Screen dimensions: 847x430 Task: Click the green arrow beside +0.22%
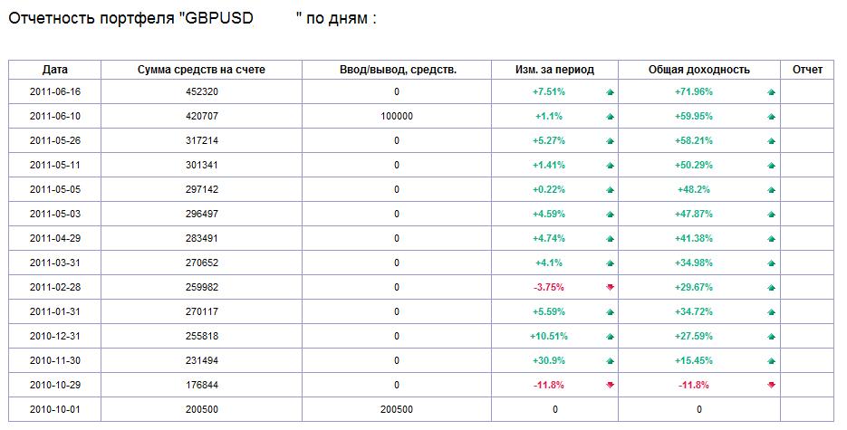610,190
